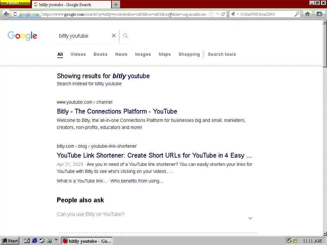Click the scrollbar down arrow
The width and height of the screenshot is (327, 245).
pos(325,233)
